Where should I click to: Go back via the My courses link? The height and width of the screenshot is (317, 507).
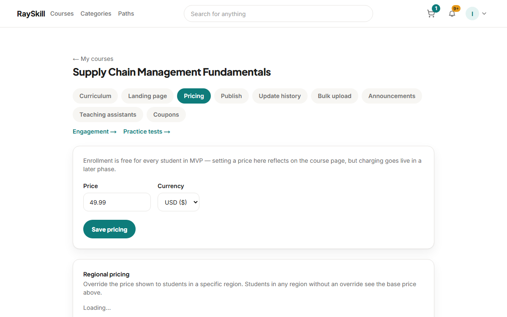pyautogui.click(x=93, y=59)
